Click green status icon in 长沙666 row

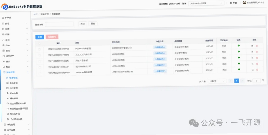point(239,46)
